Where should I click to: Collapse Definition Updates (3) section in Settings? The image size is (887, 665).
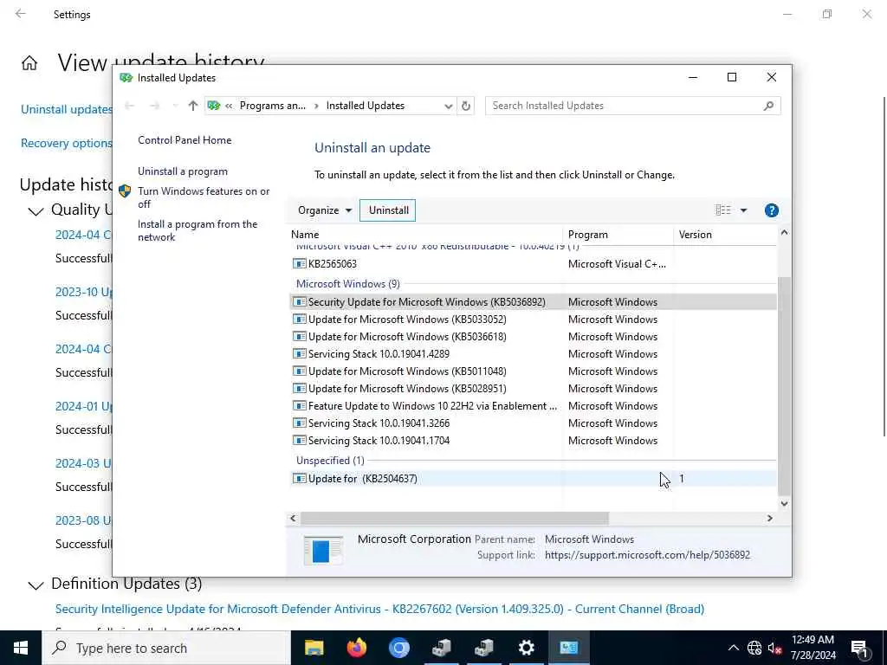[x=36, y=585]
